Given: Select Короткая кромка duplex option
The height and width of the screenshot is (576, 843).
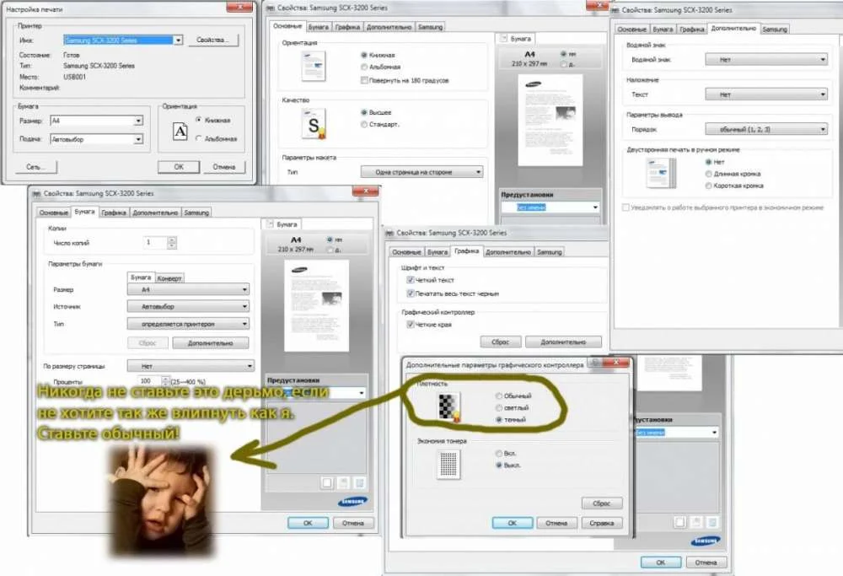Looking at the screenshot, I should [x=709, y=186].
